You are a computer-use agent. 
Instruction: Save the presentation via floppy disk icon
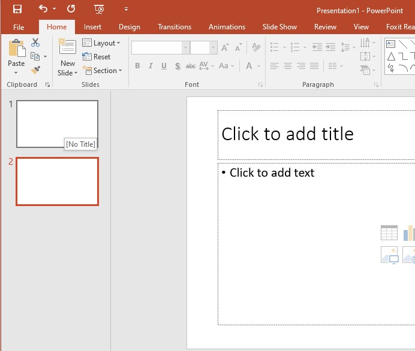tap(17, 9)
